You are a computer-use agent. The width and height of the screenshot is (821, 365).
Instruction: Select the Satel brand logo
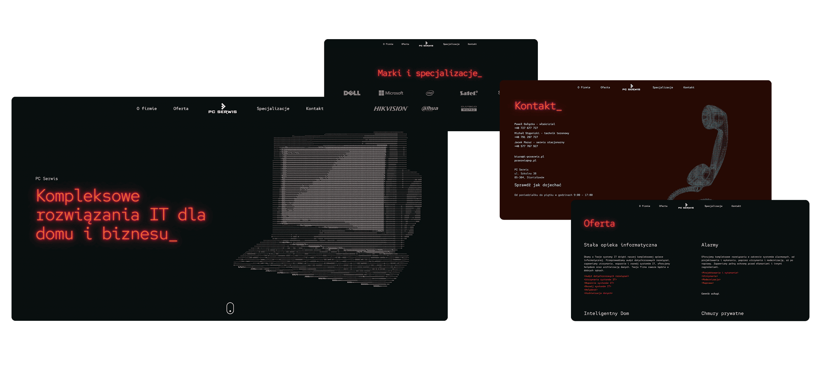click(469, 93)
